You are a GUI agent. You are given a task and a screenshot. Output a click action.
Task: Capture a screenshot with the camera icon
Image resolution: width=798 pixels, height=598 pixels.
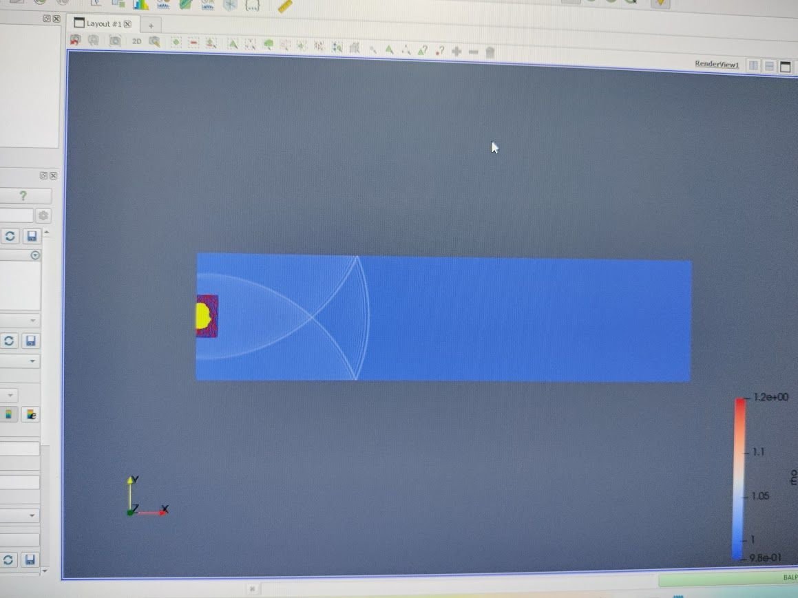pyautogui.click(x=116, y=41)
